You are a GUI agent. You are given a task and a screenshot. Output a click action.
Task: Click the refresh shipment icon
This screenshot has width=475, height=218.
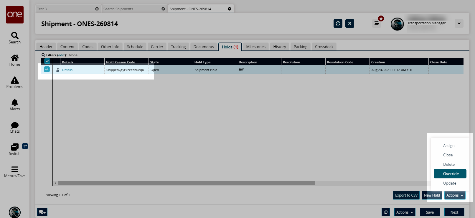click(x=338, y=23)
